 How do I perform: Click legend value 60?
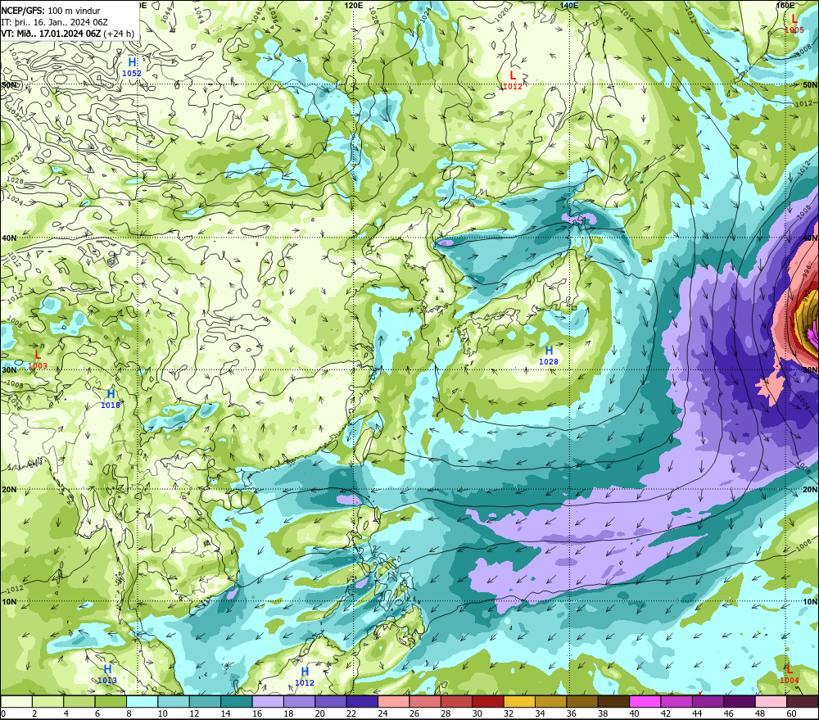click(792, 713)
